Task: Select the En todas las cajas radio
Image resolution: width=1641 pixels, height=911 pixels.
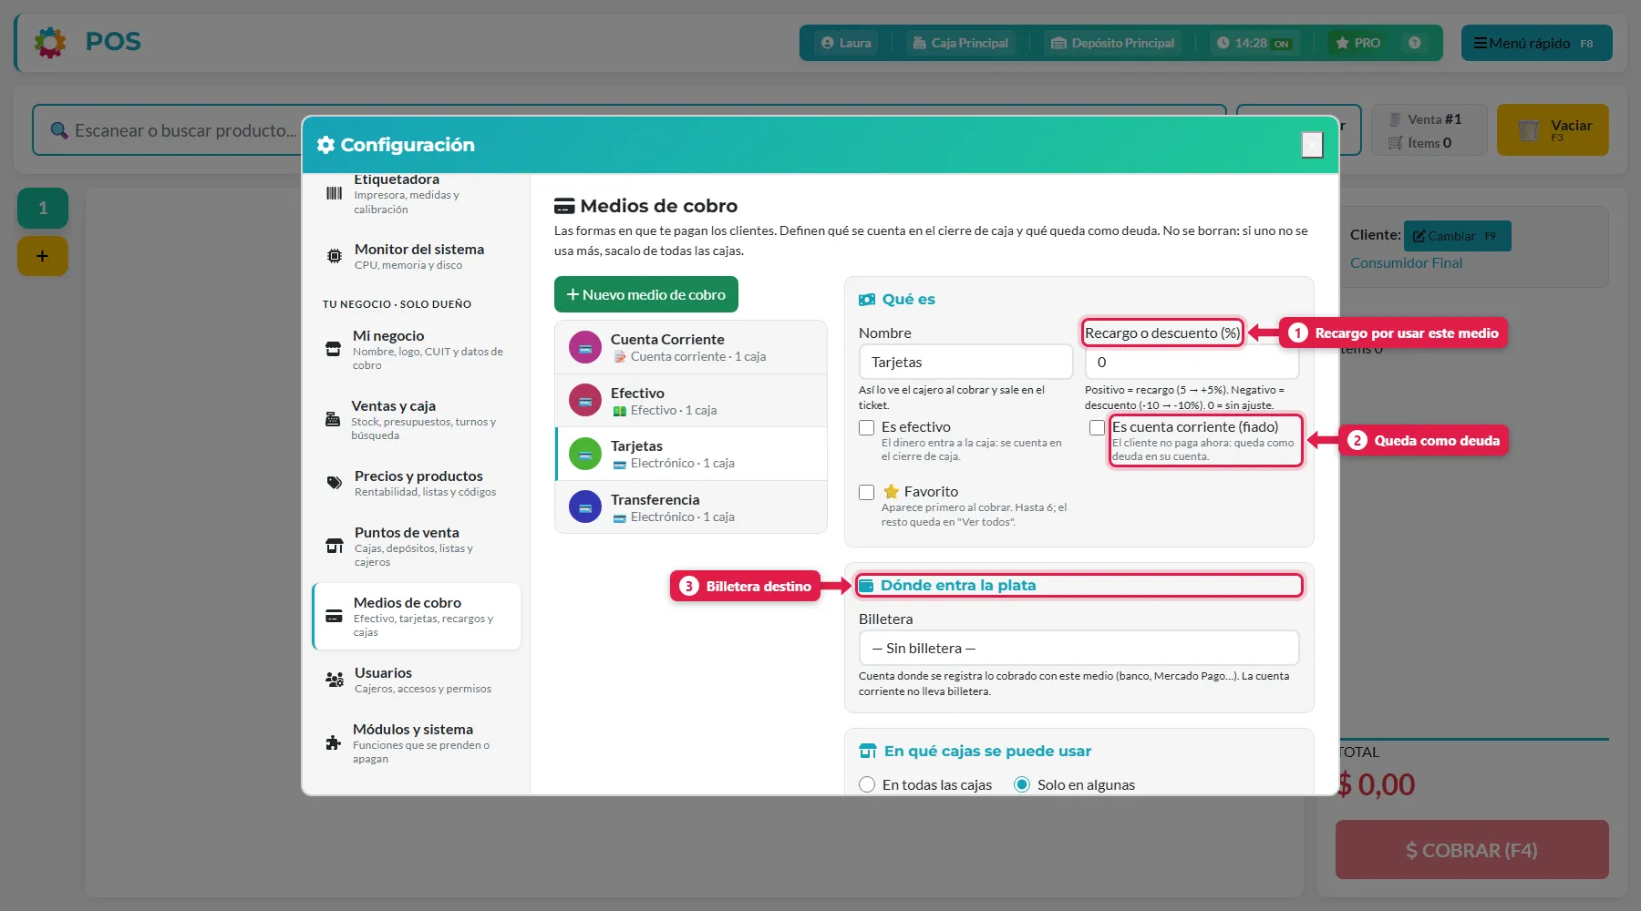Action: [x=867, y=784]
